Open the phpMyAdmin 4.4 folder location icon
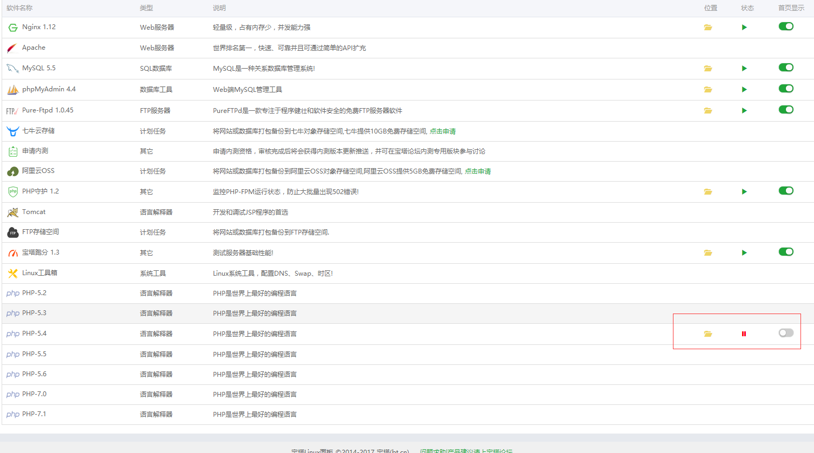This screenshot has width=814, height=453. [708, 90]
